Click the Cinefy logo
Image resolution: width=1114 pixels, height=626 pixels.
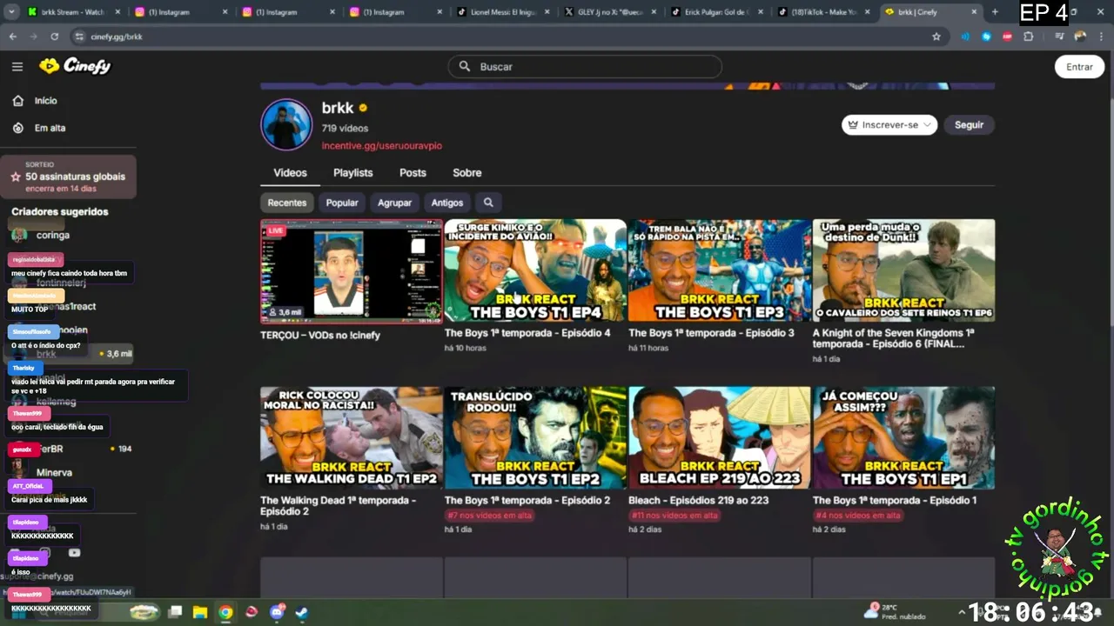pos(75,66)
